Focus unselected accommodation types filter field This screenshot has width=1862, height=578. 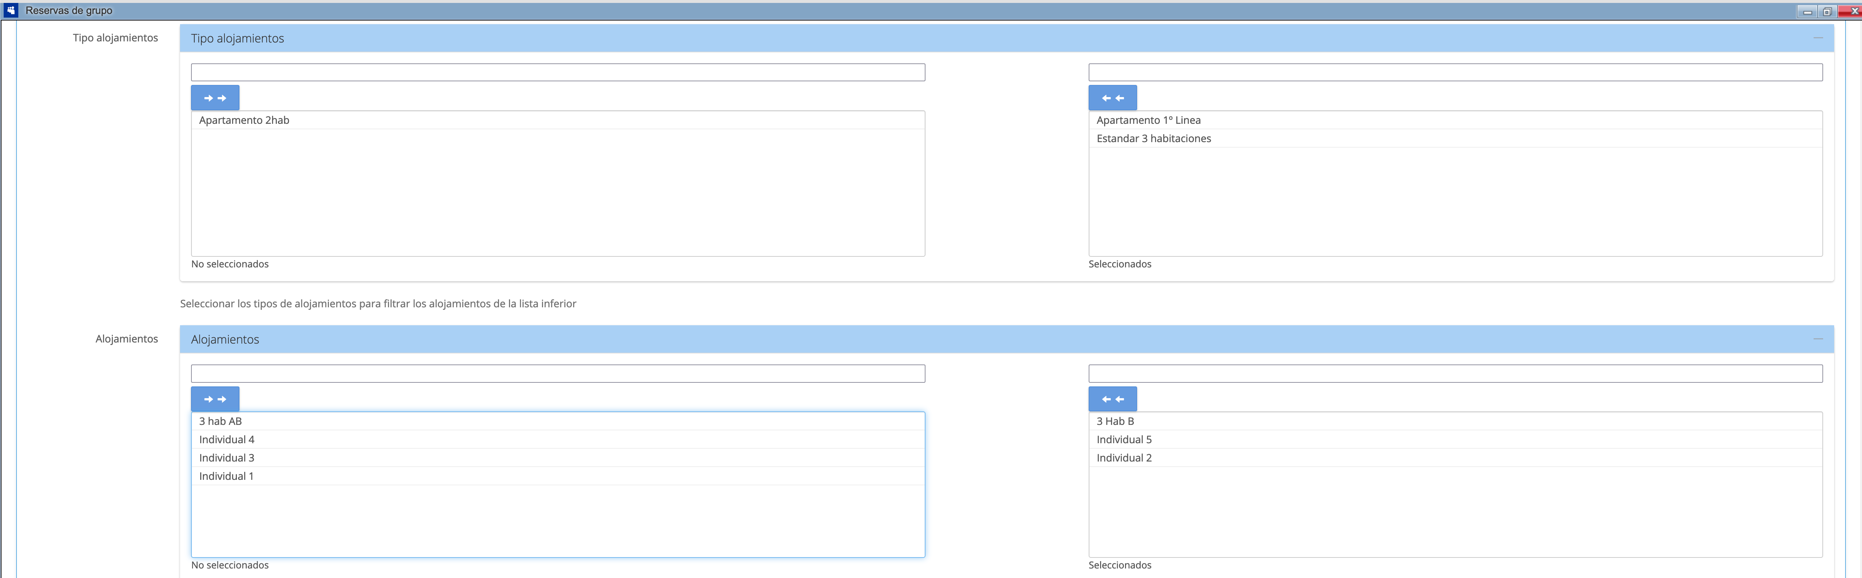coord(557,72)
